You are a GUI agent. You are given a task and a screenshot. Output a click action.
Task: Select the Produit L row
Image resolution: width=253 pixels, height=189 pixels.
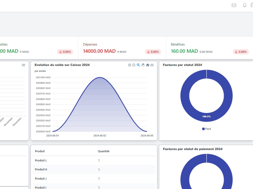click(94, 160)
